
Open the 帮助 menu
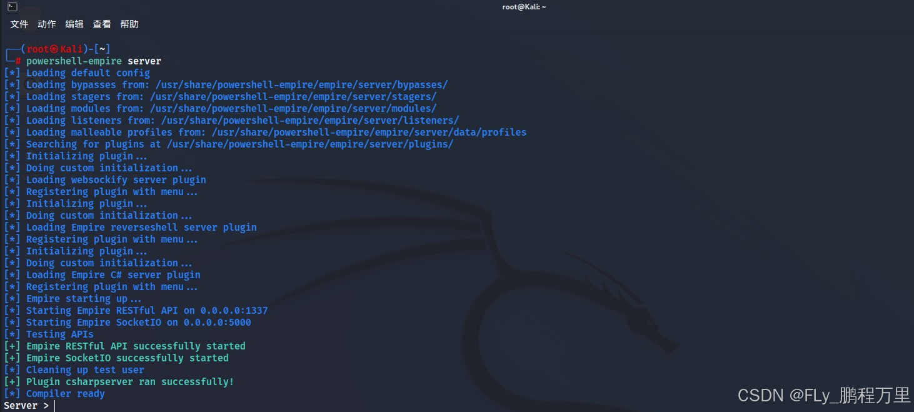(129, 24)
